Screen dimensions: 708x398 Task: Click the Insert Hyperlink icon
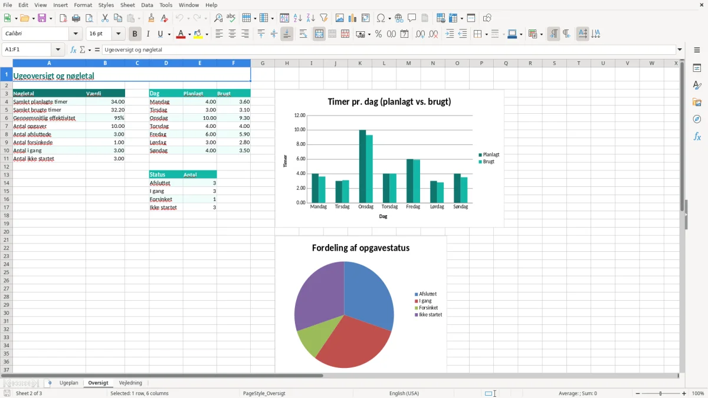(399, 18)
